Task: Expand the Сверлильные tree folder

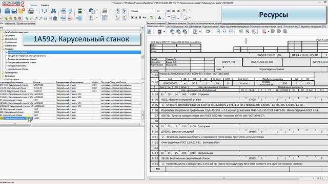Action: 3,39
